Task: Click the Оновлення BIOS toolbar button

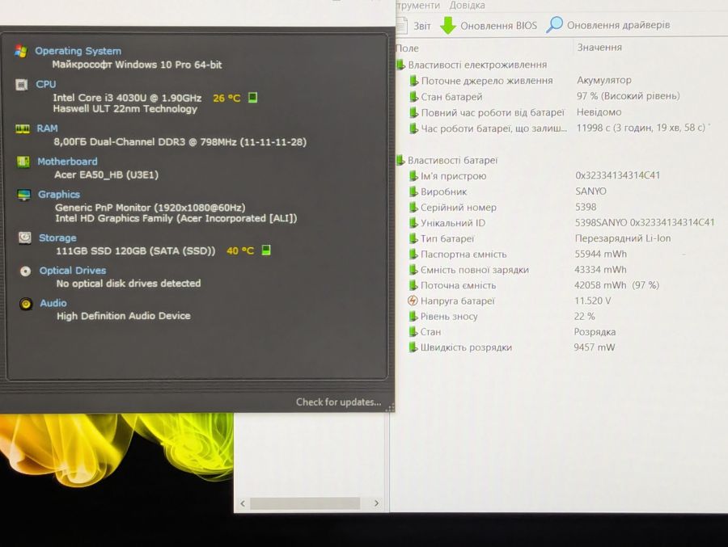Action: (x=489, y=26)
